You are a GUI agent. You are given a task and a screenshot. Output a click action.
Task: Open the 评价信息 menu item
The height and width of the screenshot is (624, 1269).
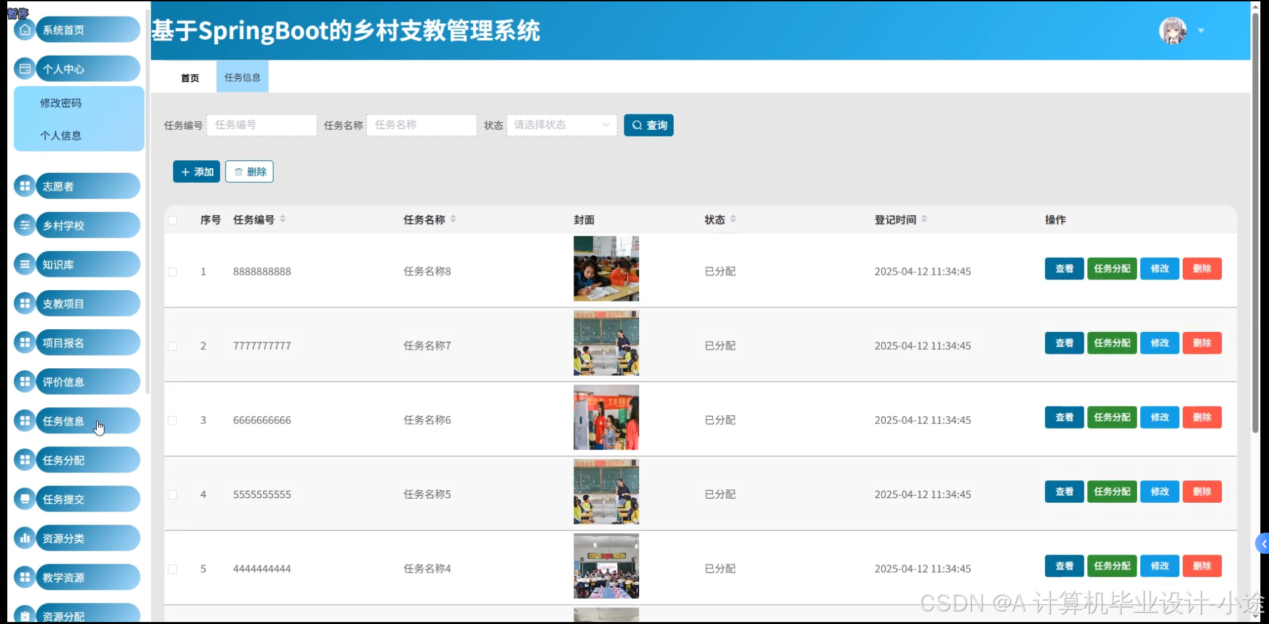[88, 382]
